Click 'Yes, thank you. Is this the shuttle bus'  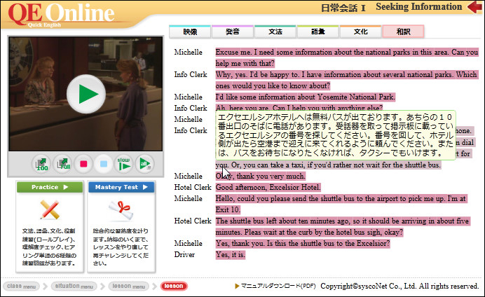303,244
